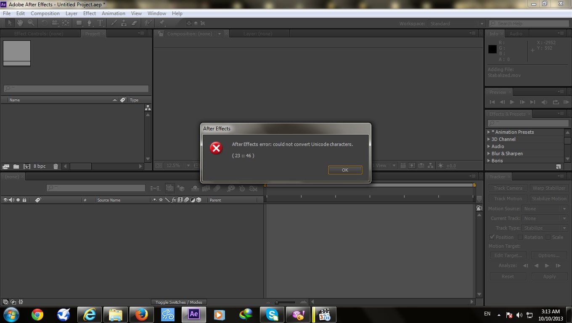Create a new folder in Project panel
Screen dimensions: 572x323
16,167
